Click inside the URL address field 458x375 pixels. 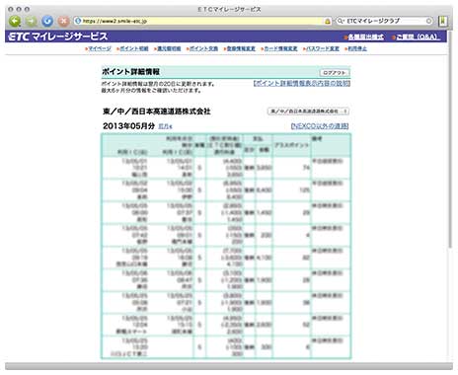point(200,21)
